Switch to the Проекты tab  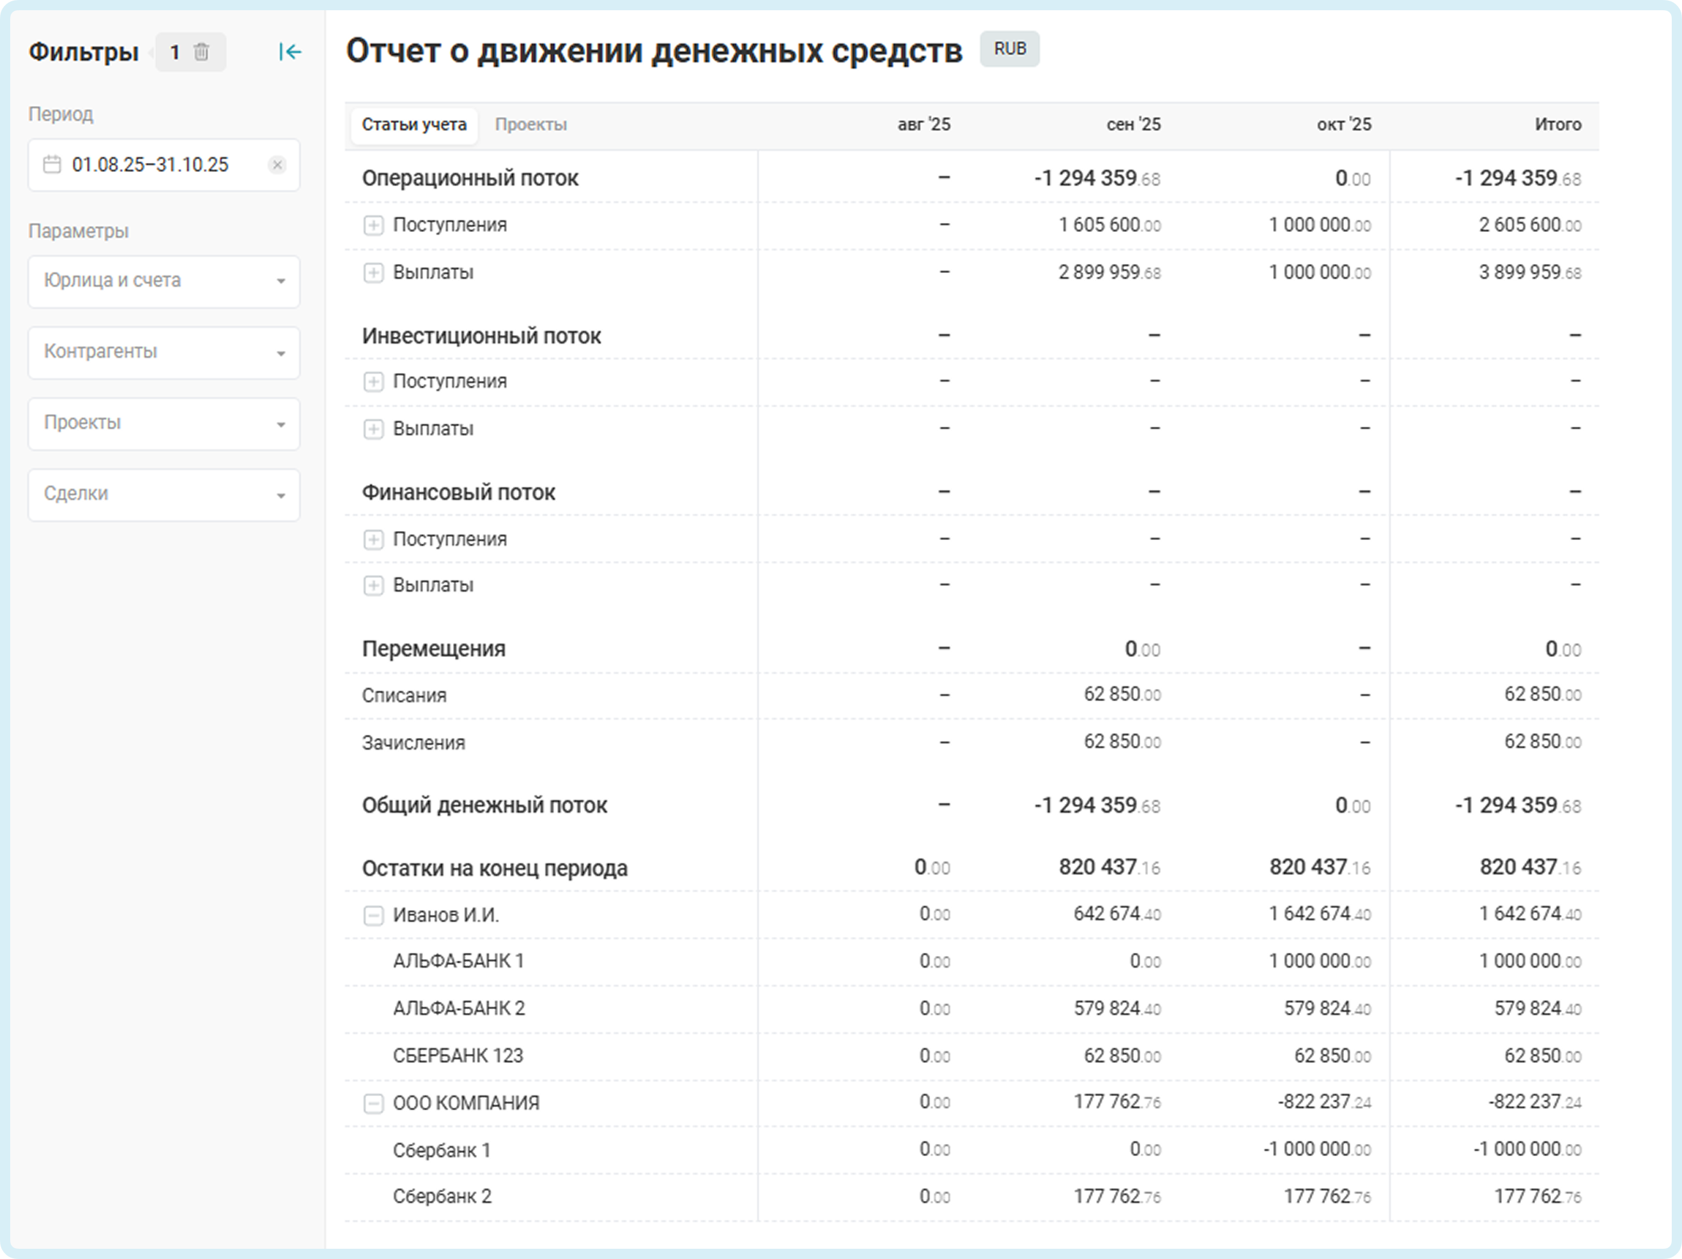pyautogui.click(x=531, y=125)
